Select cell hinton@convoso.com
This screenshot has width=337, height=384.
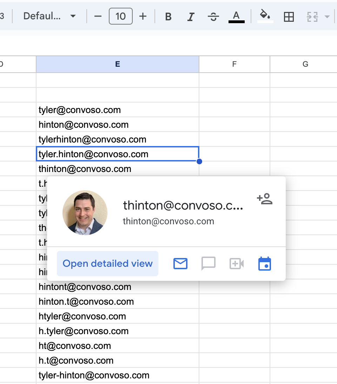tap(118, 124)
